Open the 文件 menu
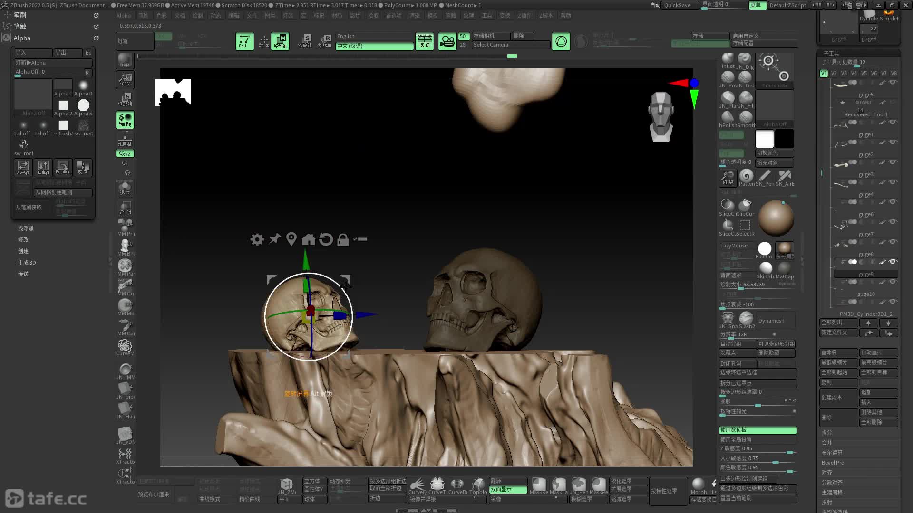The image size is (913, 513). (x=252, y=16)
